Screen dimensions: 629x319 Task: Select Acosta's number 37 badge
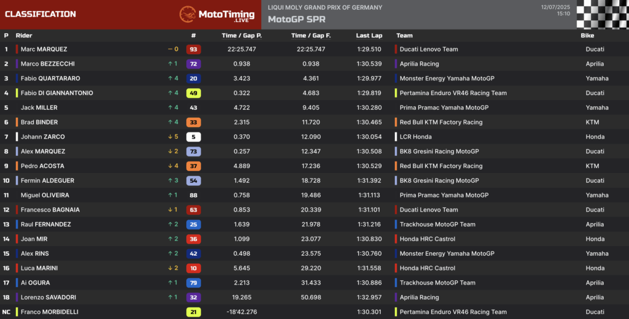pos(193,166)
